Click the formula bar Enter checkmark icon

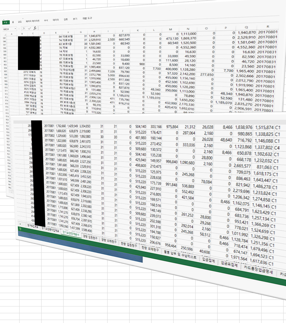[x=30, y=28]
